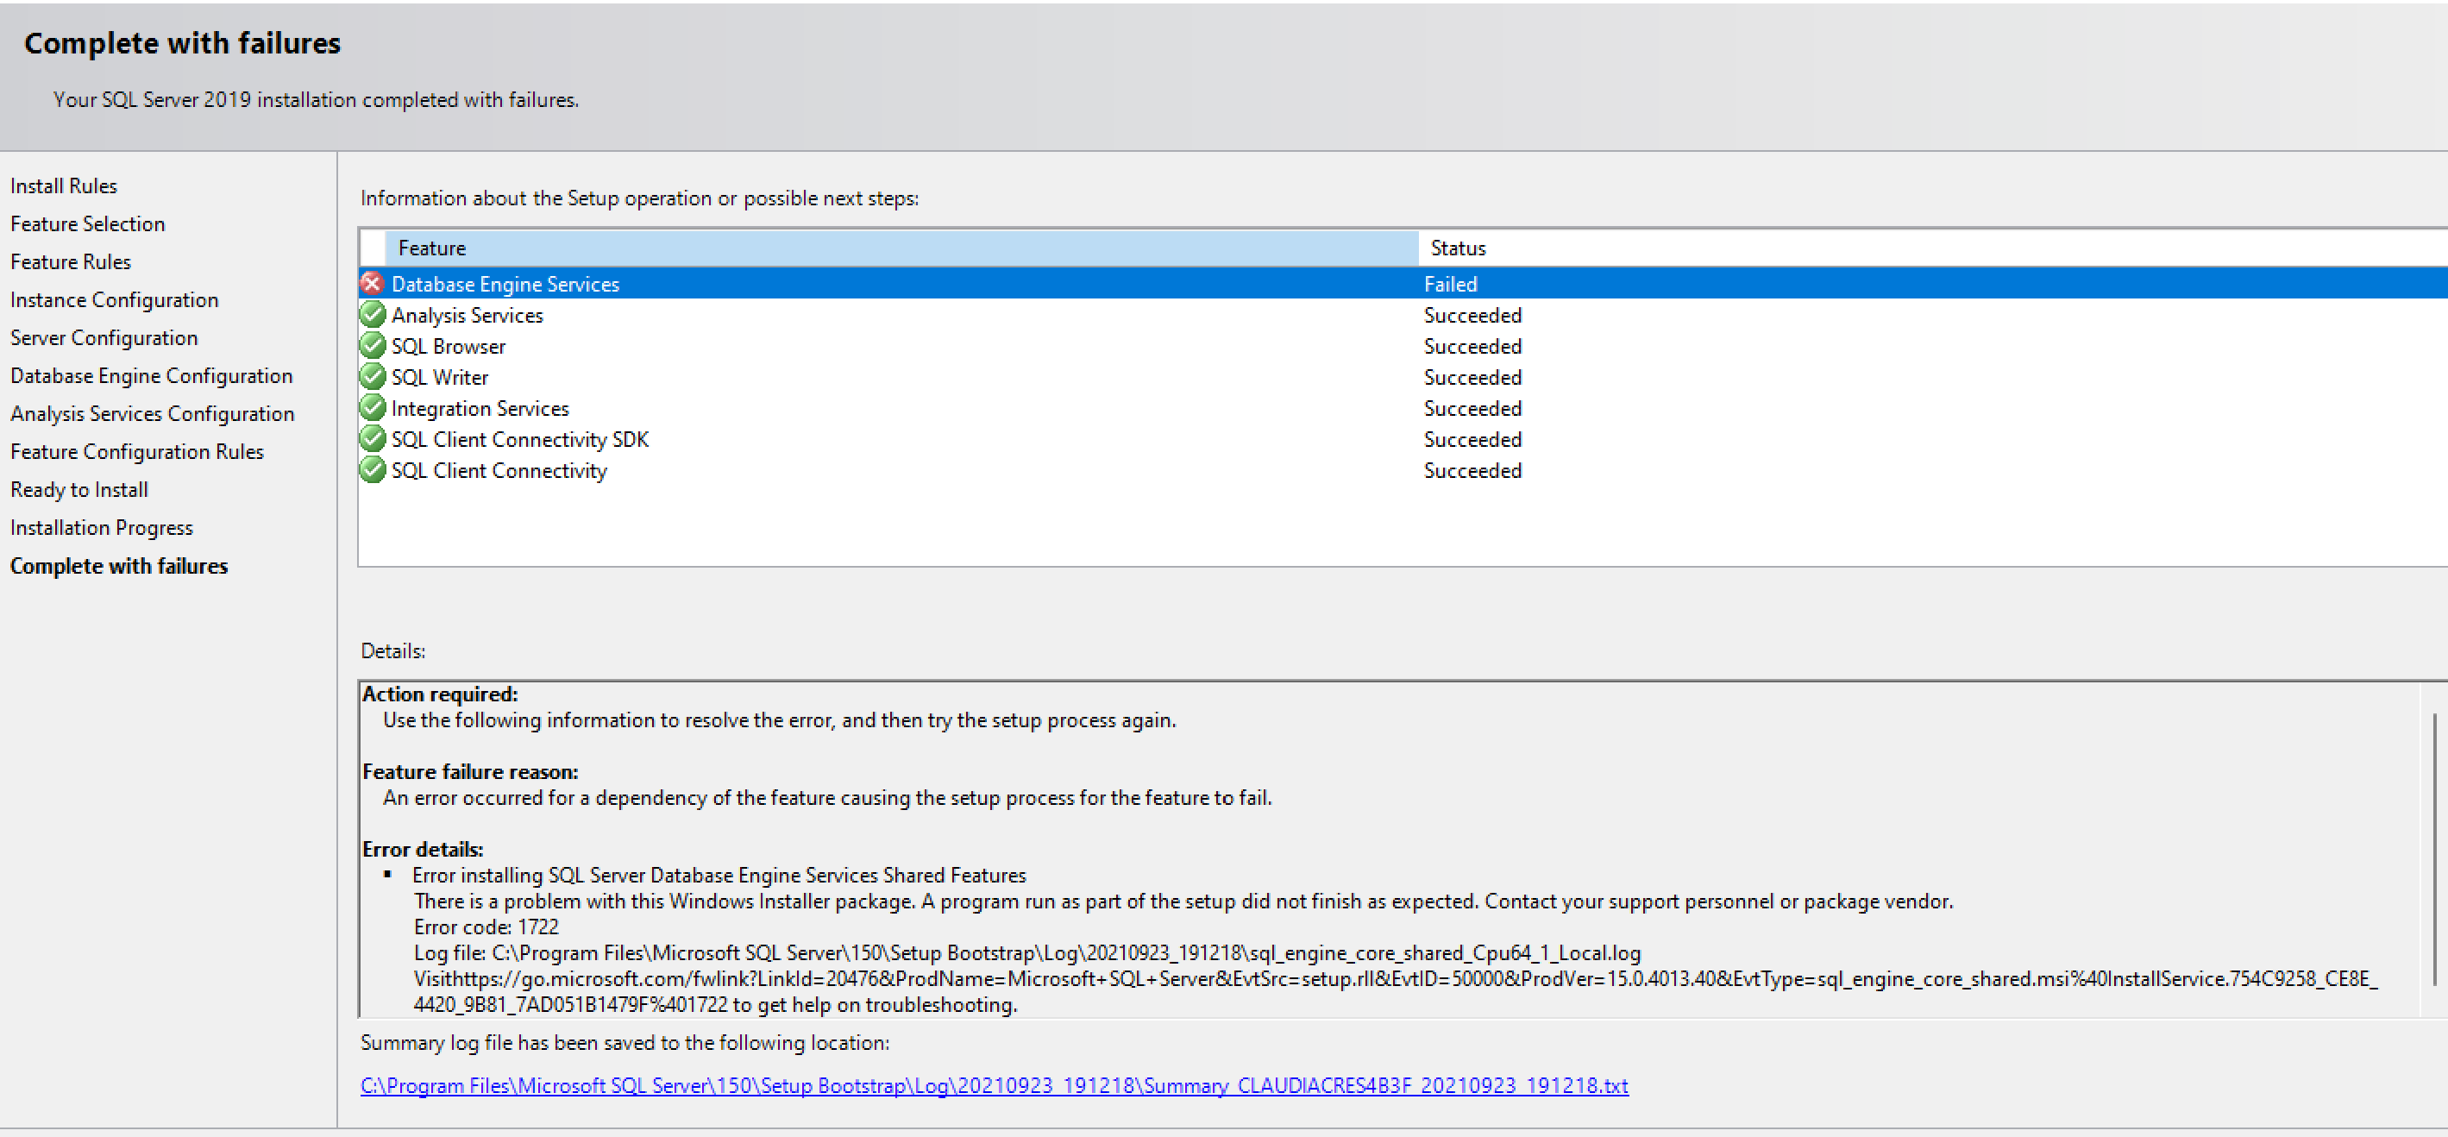Sort by the Status column header
The width and height of the screenshot is (2448, 1137).
tap(1457, 248)
